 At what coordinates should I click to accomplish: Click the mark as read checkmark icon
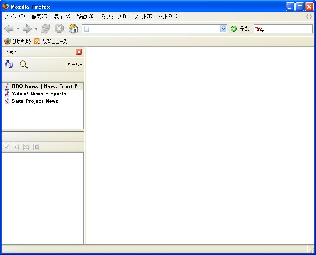(7, 147)
